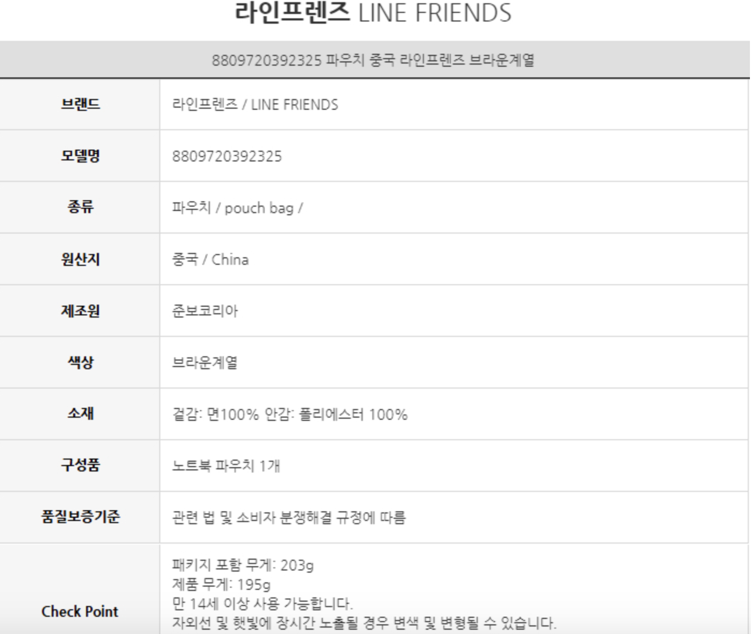The height and width of the screenshot is (634, 751).
Task: Click the 노트북 파우치 1개 components value
Action: [x=226, y=466]
